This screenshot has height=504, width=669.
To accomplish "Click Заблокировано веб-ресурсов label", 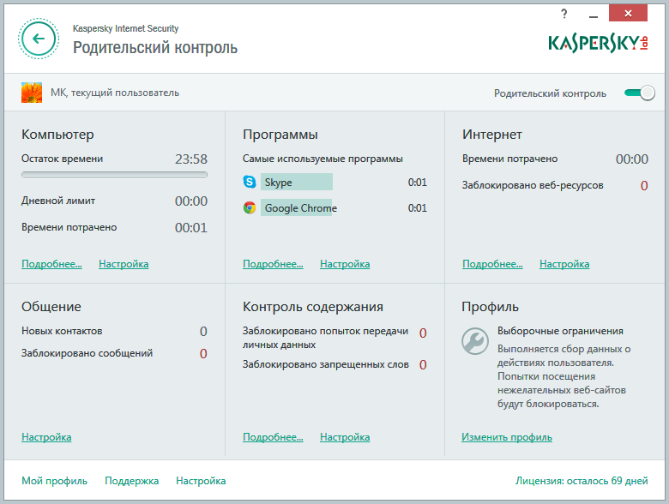I will [x=533, y=185].
